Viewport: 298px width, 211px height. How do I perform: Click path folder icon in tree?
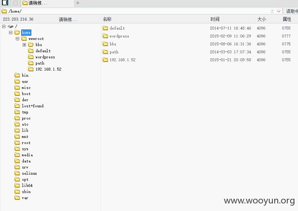(x=31, y=63)
